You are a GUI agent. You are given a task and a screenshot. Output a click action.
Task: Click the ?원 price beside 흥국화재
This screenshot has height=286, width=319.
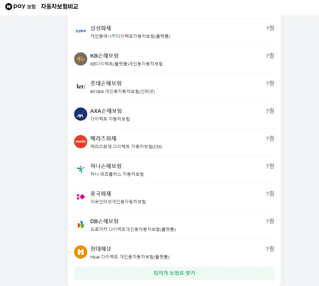coord(270,193)
